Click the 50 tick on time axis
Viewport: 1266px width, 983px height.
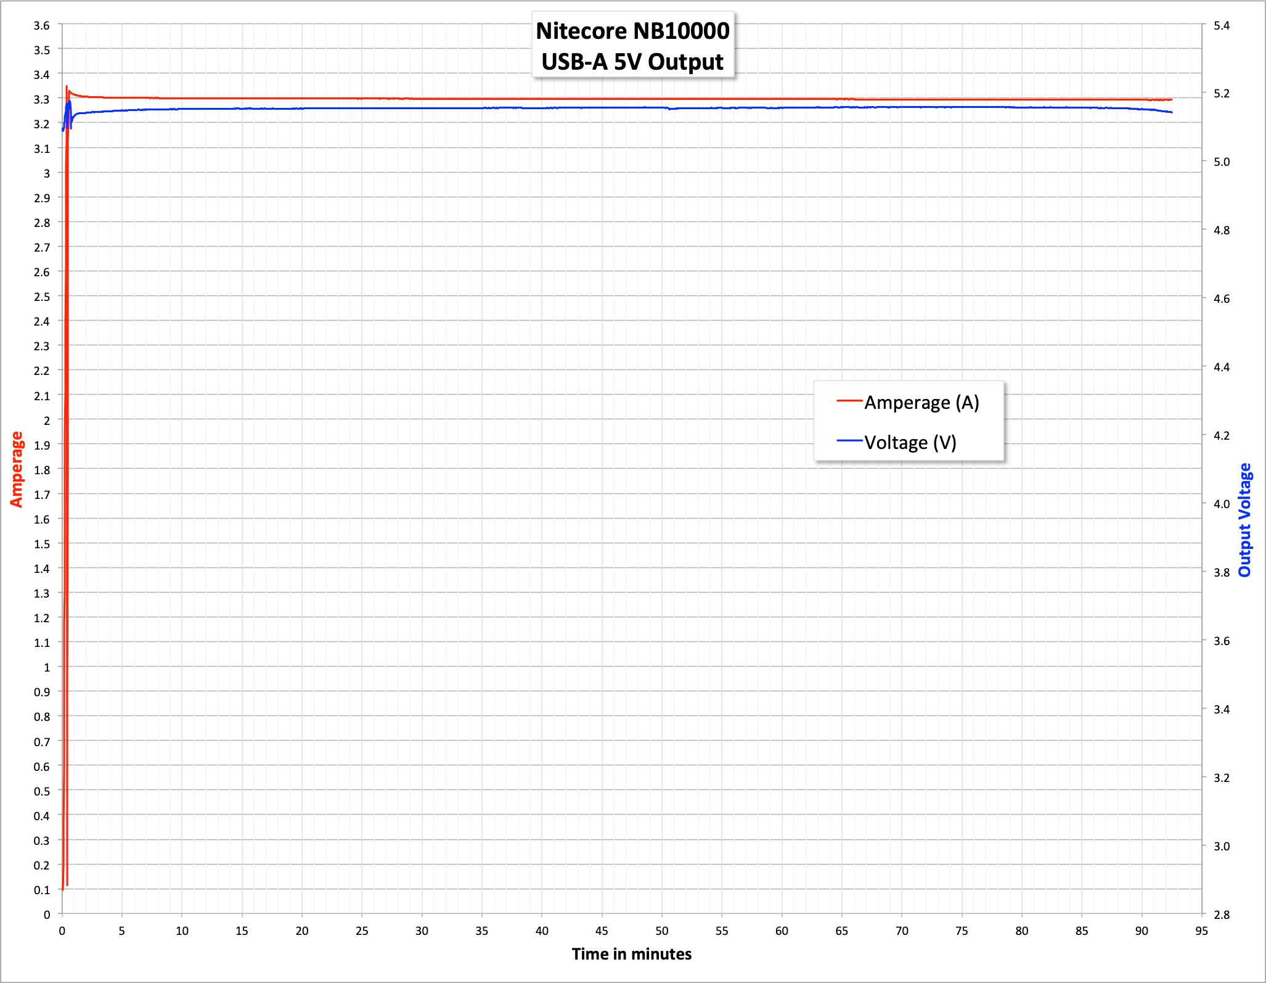(x=661, y=931)
